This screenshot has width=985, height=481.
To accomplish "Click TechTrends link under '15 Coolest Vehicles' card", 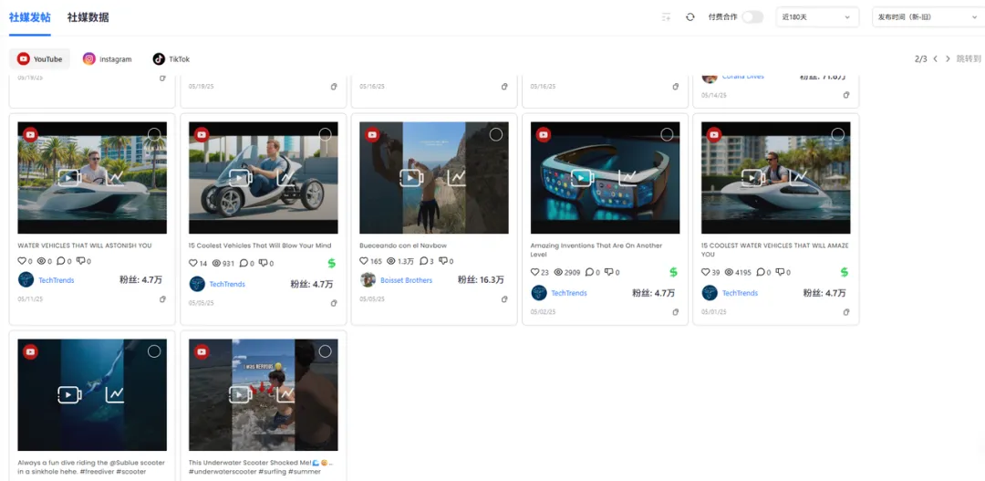I will pyautogui.click(x=227, y=284).
